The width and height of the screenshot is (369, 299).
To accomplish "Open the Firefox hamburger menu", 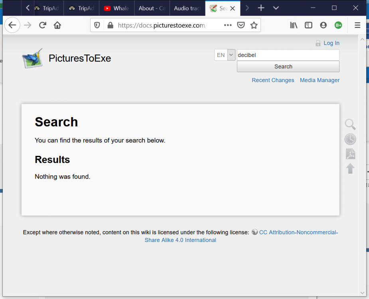I will (357, 26).
